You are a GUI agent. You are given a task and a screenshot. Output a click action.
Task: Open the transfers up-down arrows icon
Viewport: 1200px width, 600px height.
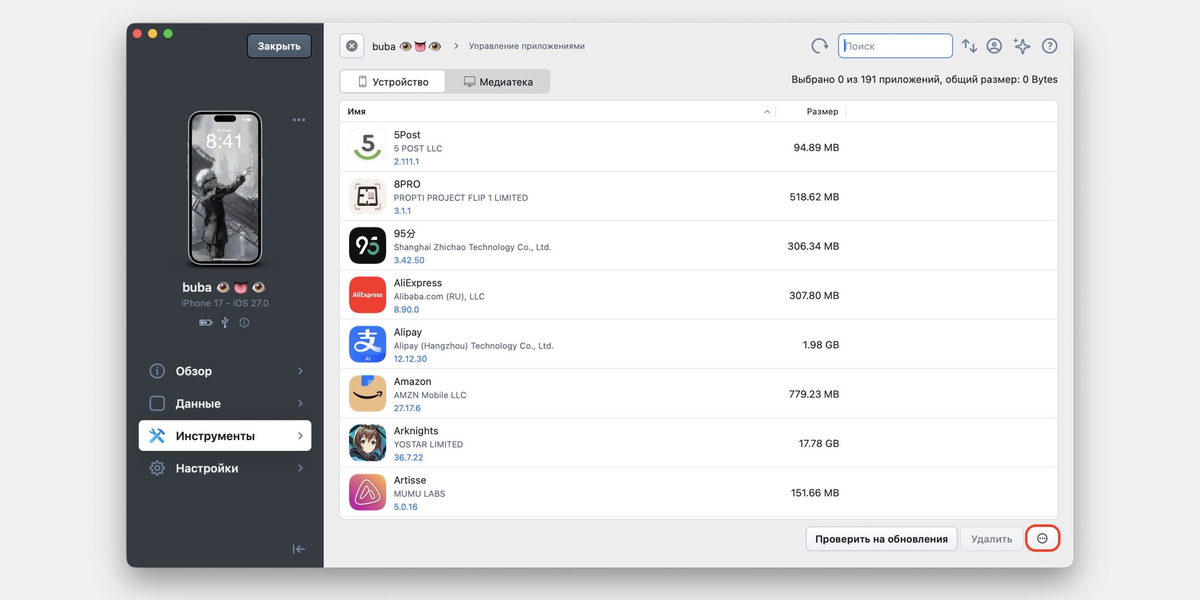click(969, 46)
